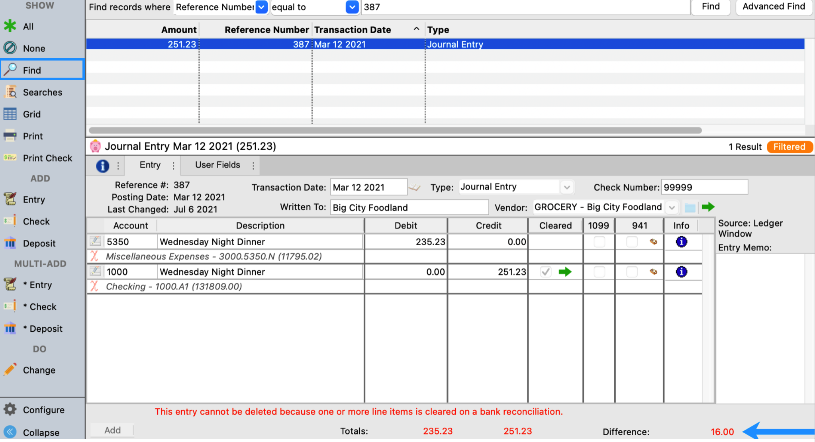
Task: Click the results list's horizontal scrollbar
Action: point(394,130)
